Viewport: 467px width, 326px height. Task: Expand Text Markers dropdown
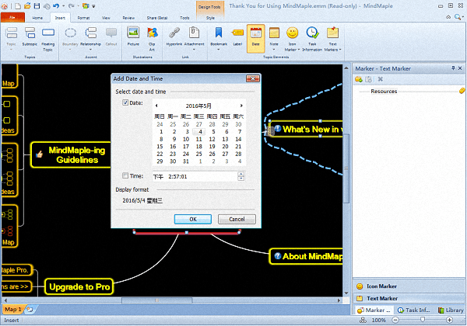click(340, 50)
